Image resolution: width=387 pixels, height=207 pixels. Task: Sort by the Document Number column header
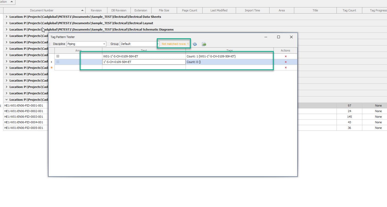point(42,10)
